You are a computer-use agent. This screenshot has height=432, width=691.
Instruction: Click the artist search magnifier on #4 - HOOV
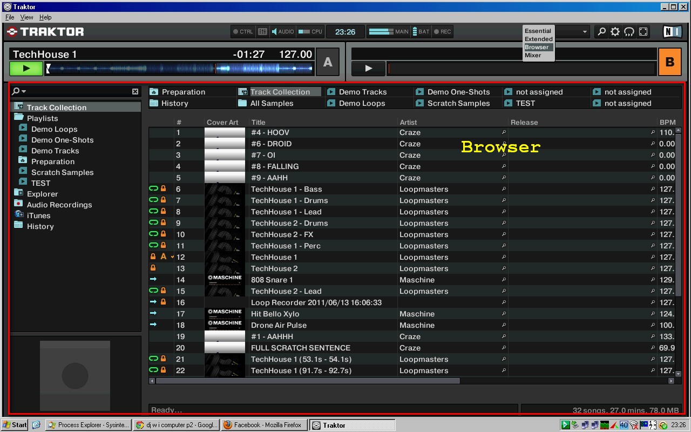coord(504,132)
